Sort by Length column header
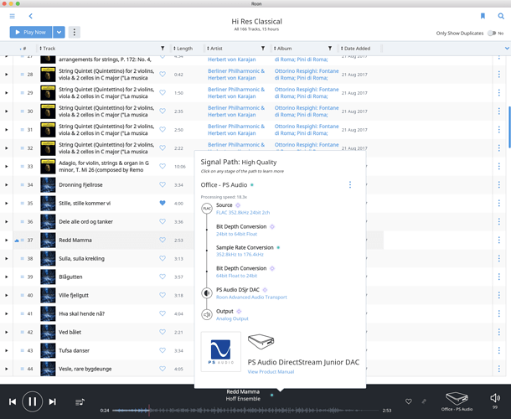 coord(183,49)
